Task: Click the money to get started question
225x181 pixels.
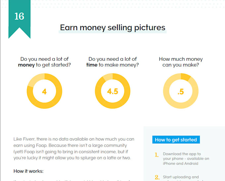Action: [44, 62]
